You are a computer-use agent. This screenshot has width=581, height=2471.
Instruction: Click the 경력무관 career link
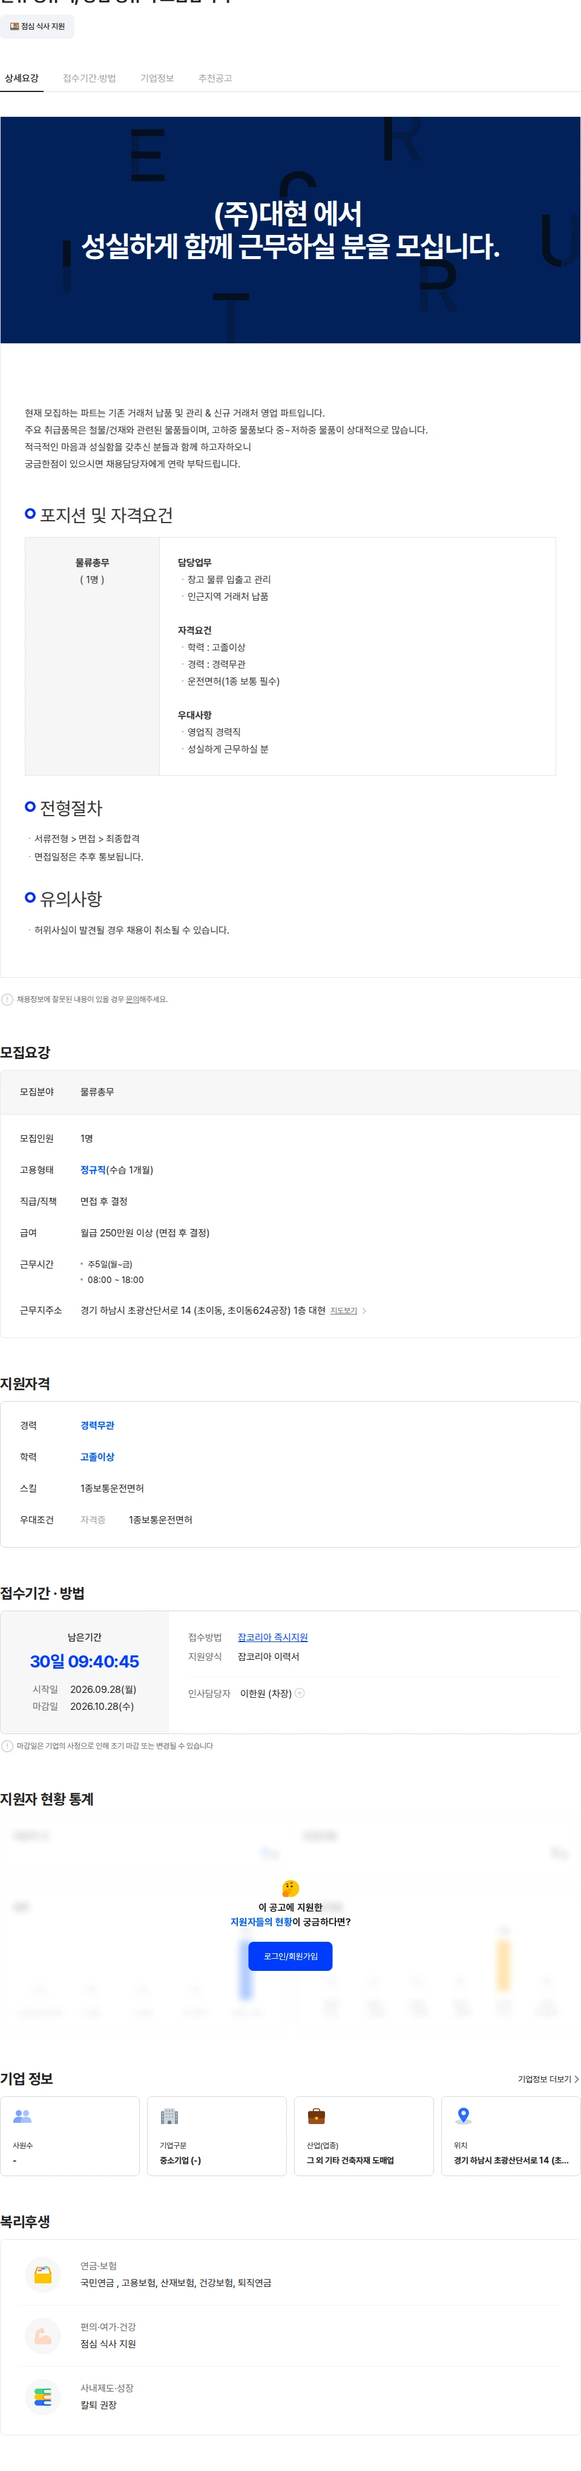[x=97, y=1425]
